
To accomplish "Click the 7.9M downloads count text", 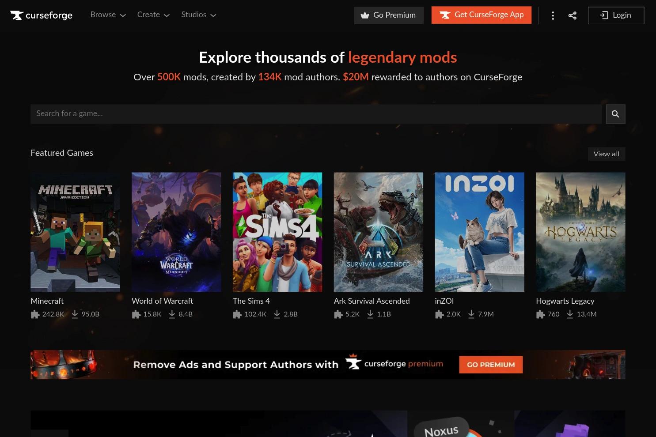I will pyautogui.click(x=486, y=314).
